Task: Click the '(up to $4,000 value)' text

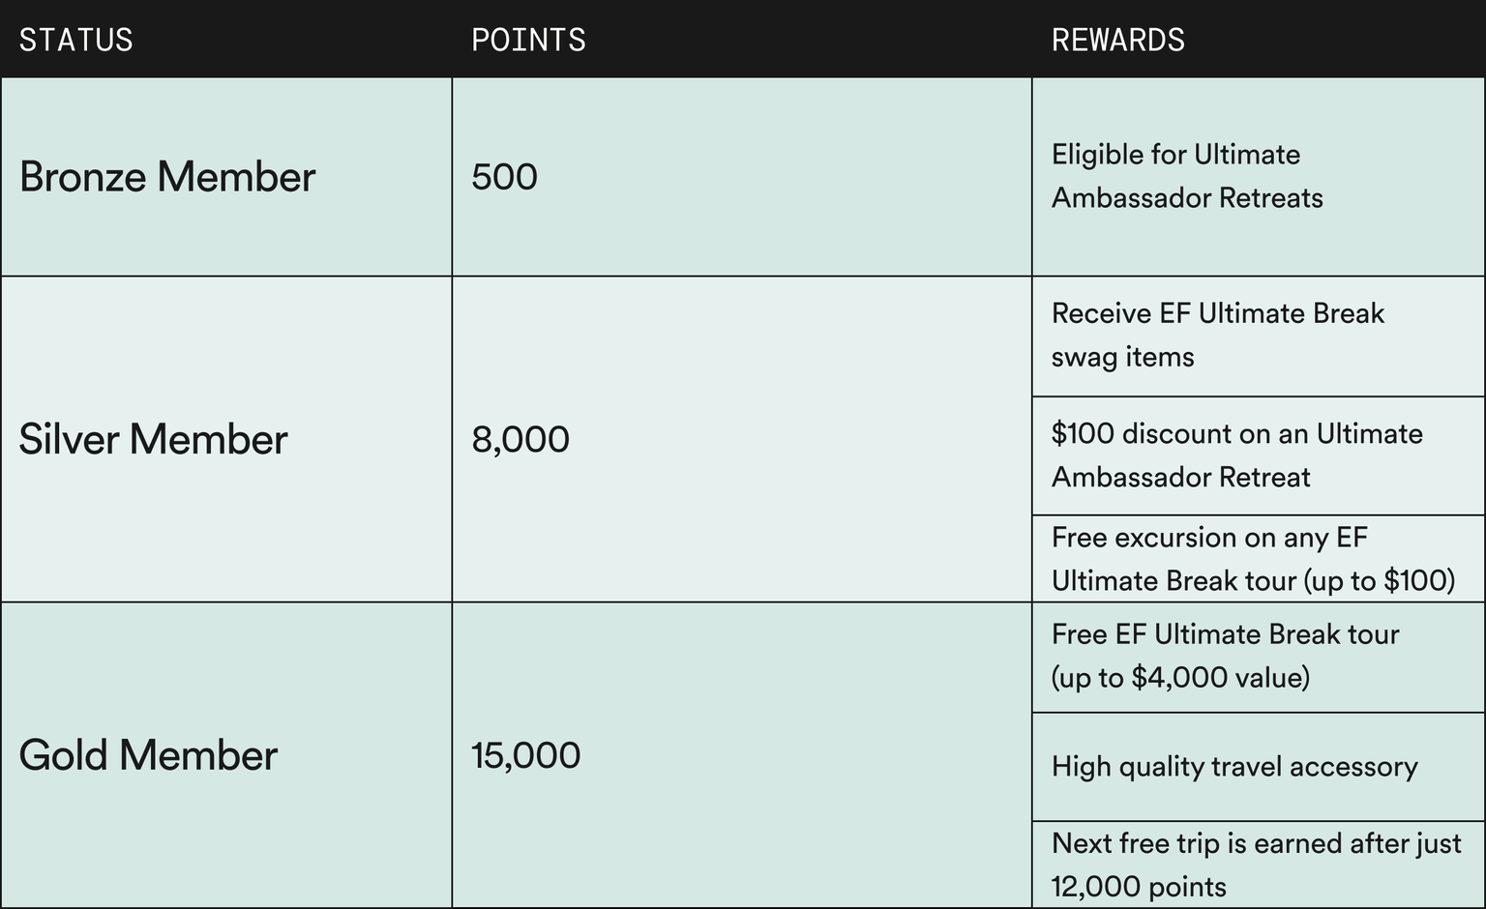Action: [1180, 677]
